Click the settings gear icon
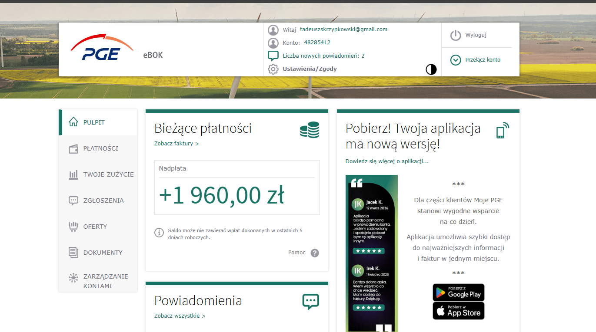 point(273,69)
